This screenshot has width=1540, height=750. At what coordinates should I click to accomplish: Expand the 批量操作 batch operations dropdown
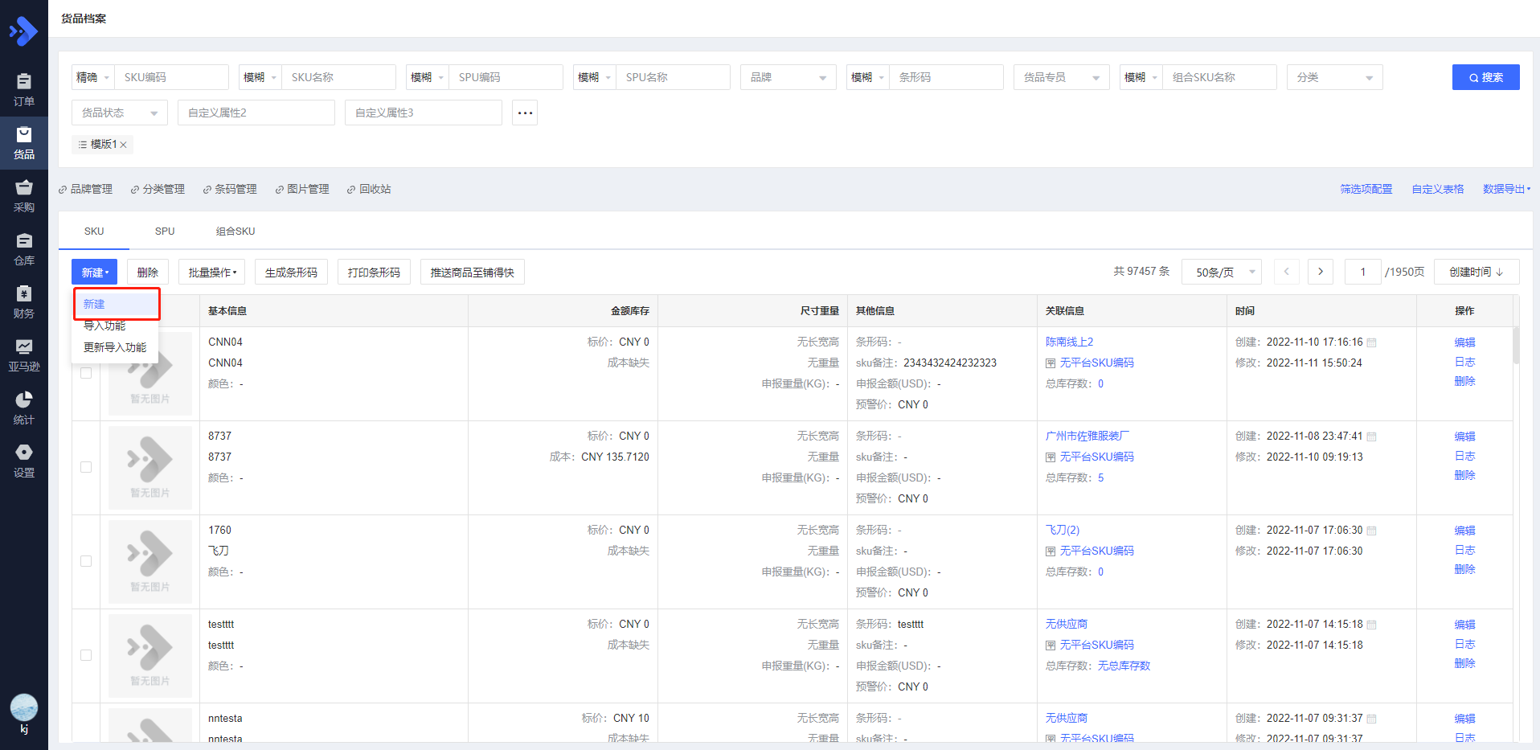(212, 273)
